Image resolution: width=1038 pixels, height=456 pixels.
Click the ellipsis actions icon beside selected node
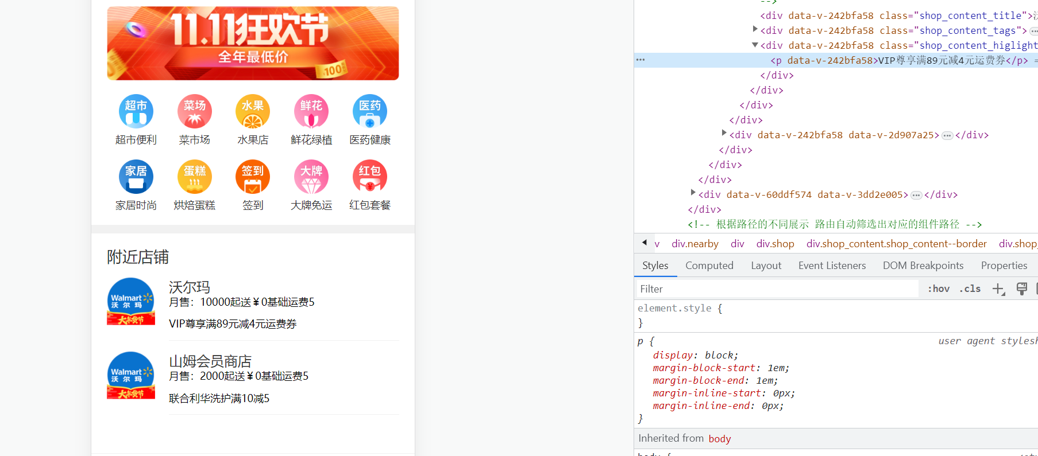[640, 60]
